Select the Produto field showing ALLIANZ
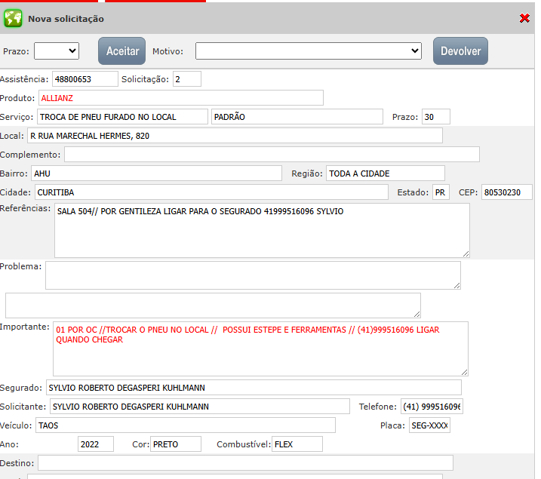This screenshot has width=541, height=479. click(x=180, y=98)
